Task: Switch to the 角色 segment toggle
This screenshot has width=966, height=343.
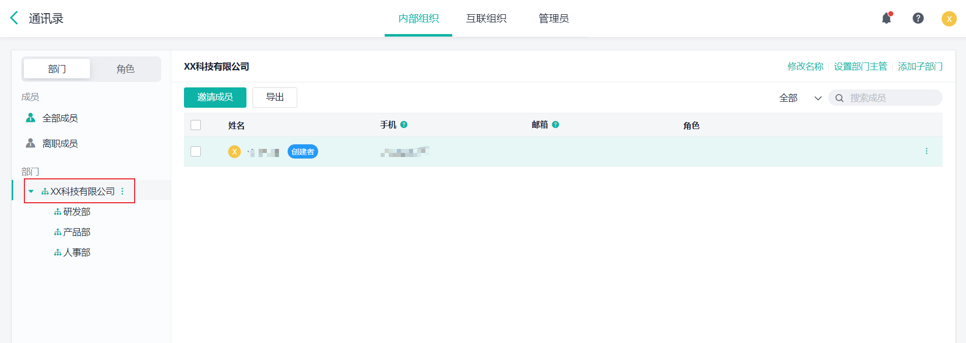Action: tap(125, 69)
